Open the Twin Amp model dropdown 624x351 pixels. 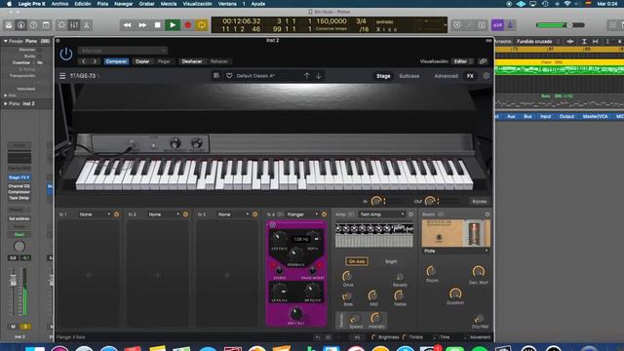tap(382, 214)
